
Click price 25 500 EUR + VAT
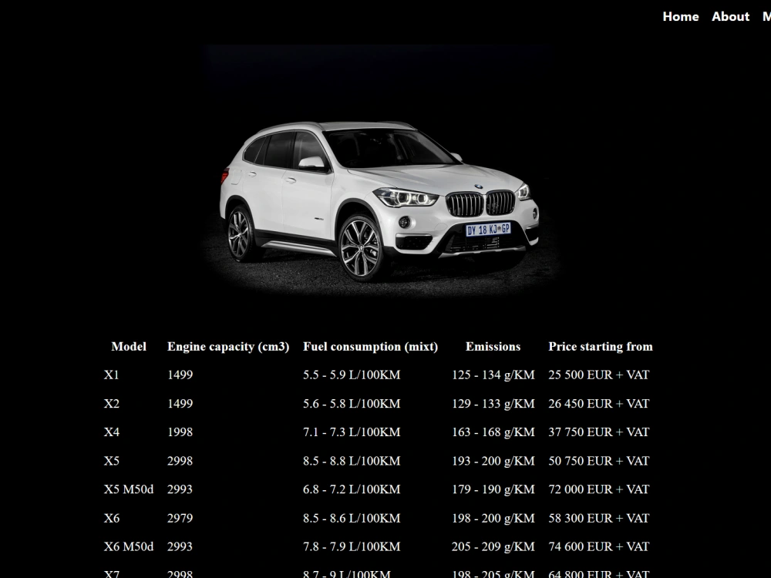point(599,375)
